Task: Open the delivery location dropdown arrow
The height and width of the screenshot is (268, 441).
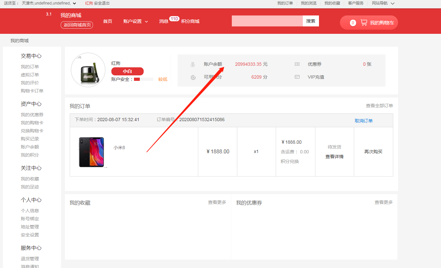Action: pyautogui.click(x=75, y=4)
